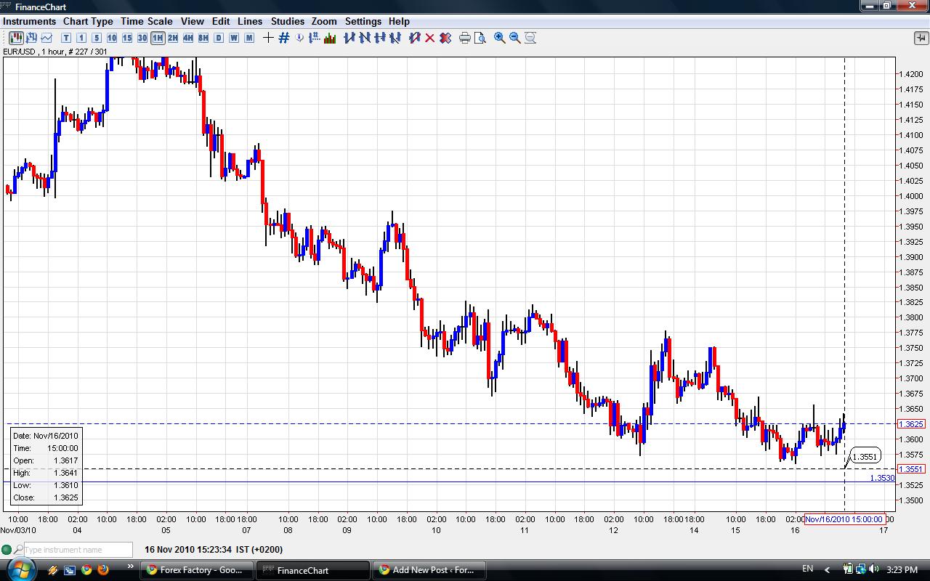The height and width of the screenshot is (581, 930).
Task: Click the red X delete line icon
Action: click(429, 38)
